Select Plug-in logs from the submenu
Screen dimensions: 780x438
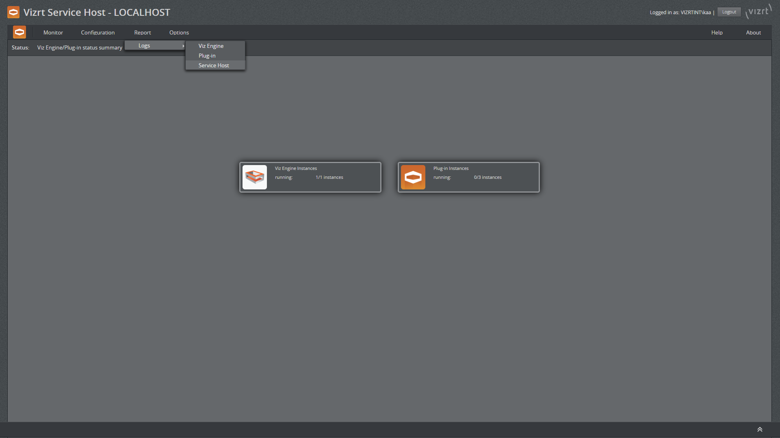[x=215, y=56]
